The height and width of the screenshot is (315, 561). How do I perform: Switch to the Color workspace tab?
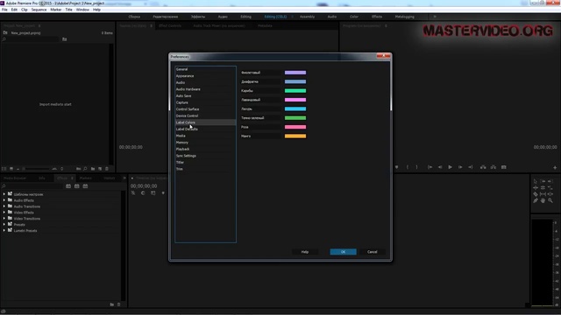354,17
